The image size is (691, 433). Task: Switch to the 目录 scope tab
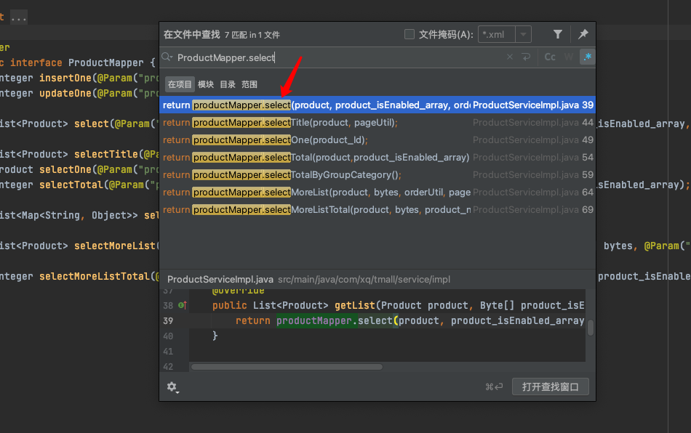(228, 84)
